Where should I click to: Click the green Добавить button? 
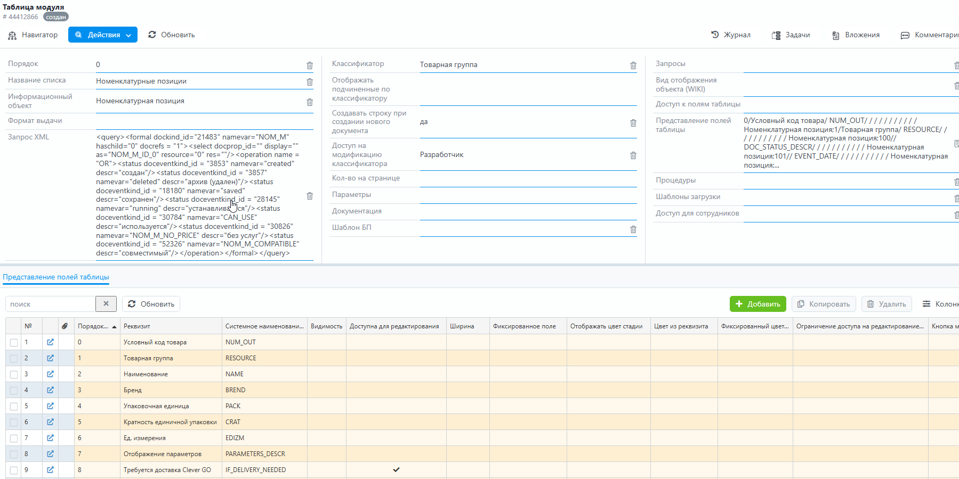757,304
